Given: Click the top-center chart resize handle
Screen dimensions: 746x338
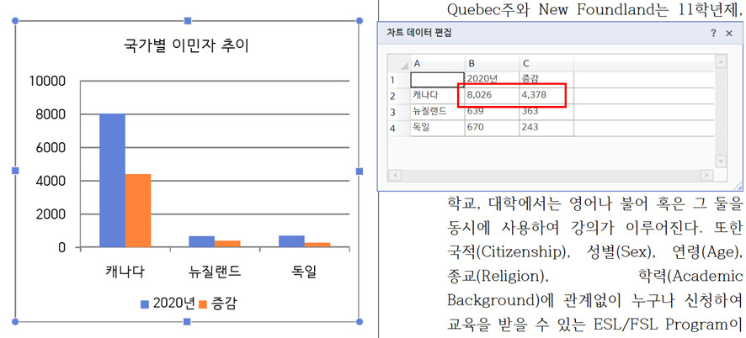Looking at the screenshot, I should (x=188, y=21).
